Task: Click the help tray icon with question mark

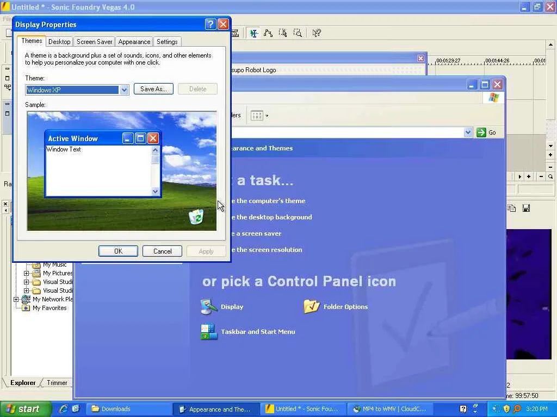Action: [x=463, y=409]
